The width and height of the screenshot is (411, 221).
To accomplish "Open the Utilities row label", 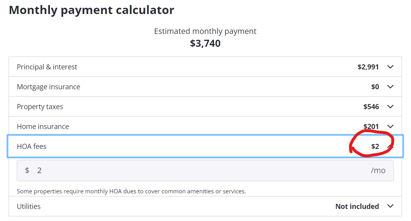I will coord(28,207).
